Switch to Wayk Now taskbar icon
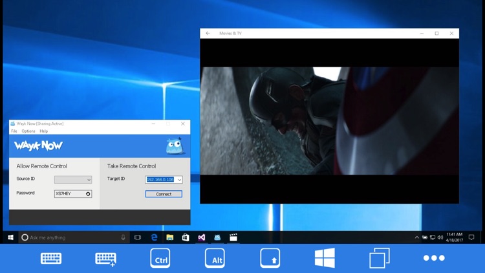 217,237
